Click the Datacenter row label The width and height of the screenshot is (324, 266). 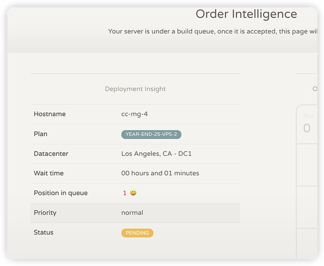[51, 154]
